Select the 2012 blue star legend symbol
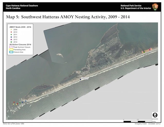Screen dimensions: 164x127 [x=11, y=37]
